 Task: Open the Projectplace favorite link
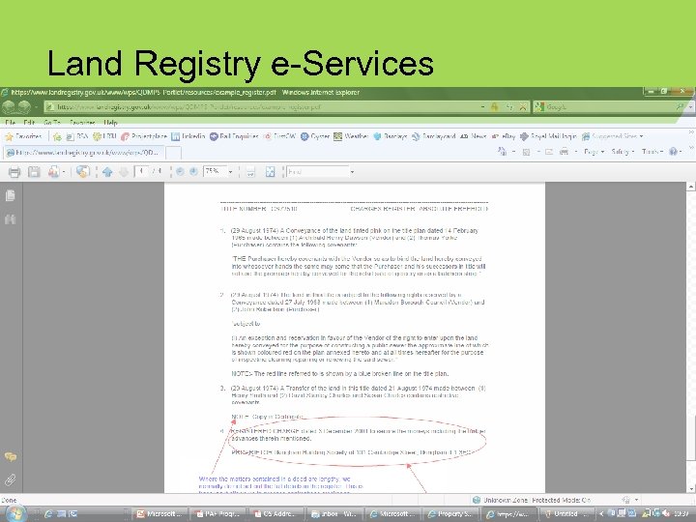(x=144, y=136)
